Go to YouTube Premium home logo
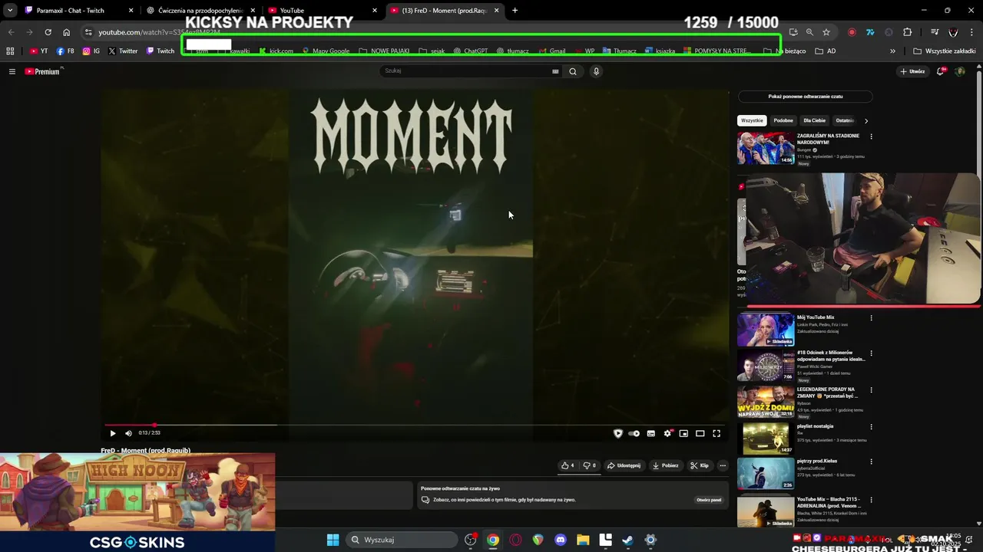Screen dimensions: 983x552 pos(42,71)
